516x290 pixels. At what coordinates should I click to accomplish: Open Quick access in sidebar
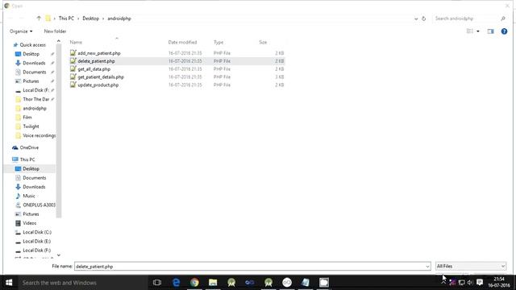[x=32, y=45]
